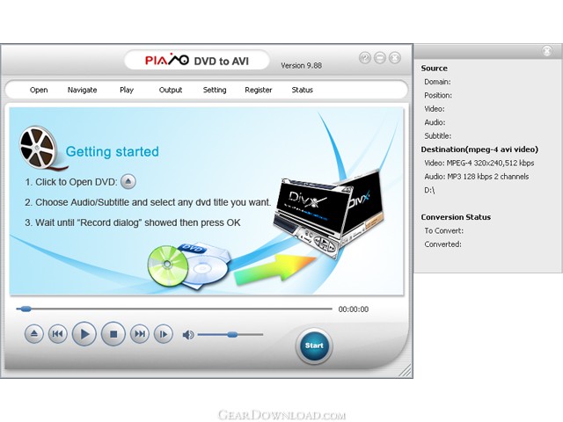The width and height of the screenshot is (563, 422).
Task: Close the DVD to AVI window
Action: point(395,58)
